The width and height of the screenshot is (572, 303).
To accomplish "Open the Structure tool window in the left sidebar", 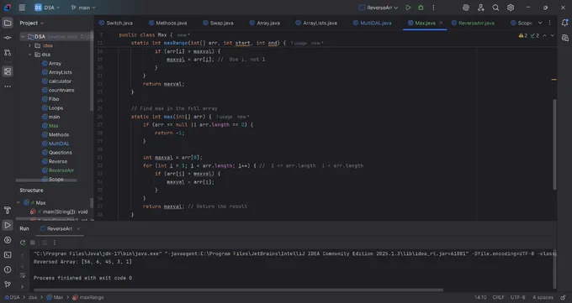I will 8,71.
